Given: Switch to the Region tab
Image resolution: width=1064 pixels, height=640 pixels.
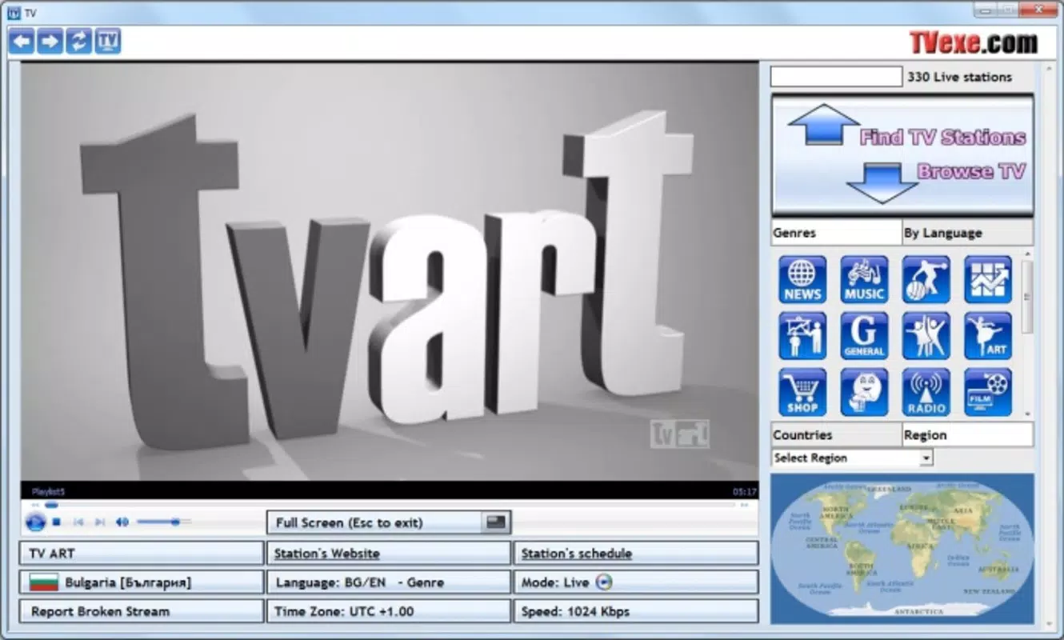Looking at the screenshot, I should point(967,434).
